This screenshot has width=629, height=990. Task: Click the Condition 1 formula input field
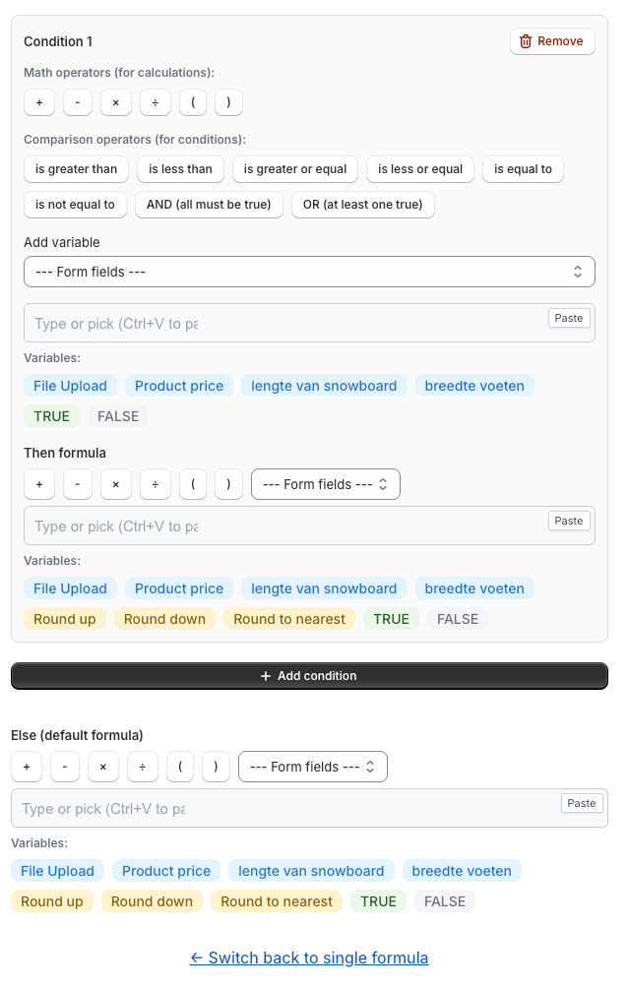(x=281, y=324)
